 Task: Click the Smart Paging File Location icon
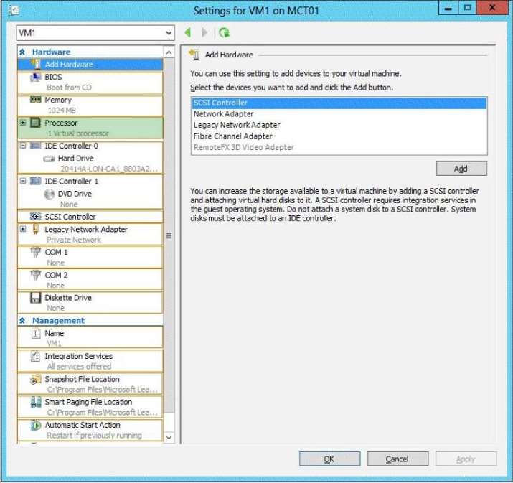coord(36,402)
